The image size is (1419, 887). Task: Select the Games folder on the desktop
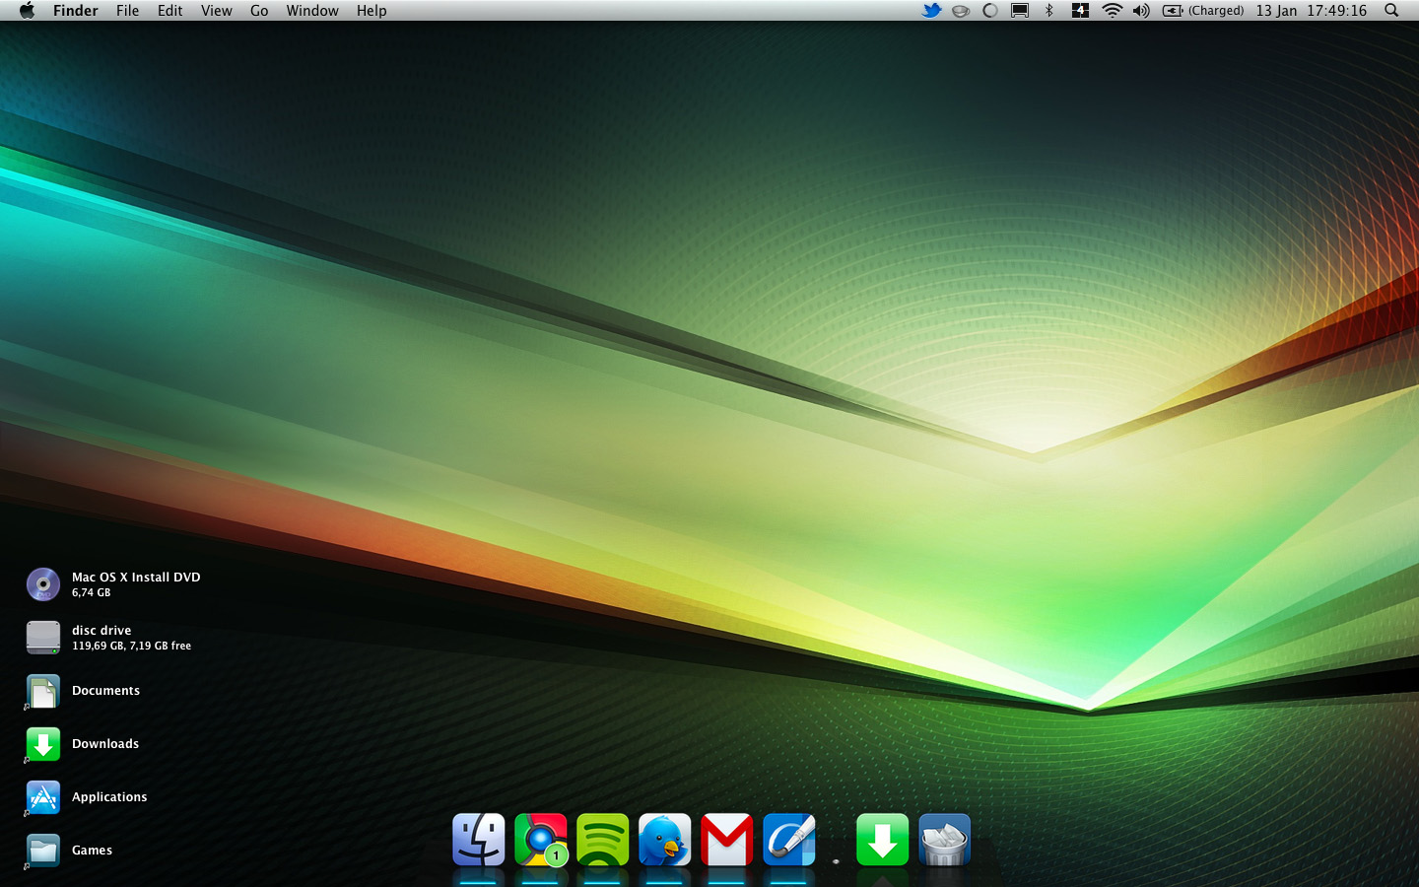(x=43, y=850)
